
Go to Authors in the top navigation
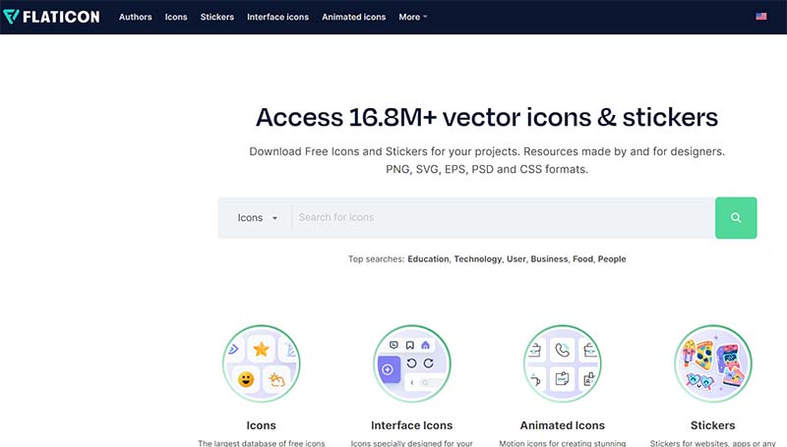click(x=135, y=17)
